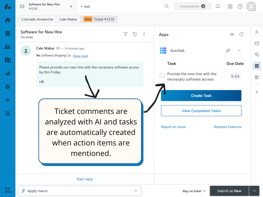Check the software access task checkbox

pyautogui.click(x=162, y=76)
